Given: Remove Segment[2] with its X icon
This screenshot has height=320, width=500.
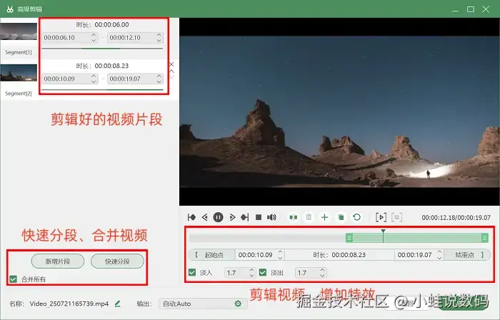Looking at the screenshot, I should [171, 64].
